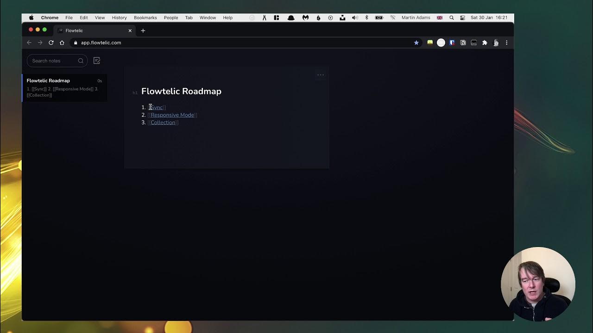Image resolution: width=593 pixels, height=333 pixels.
Task: Open Control Center
Action: pyautogui.click(x=462, y=18)
